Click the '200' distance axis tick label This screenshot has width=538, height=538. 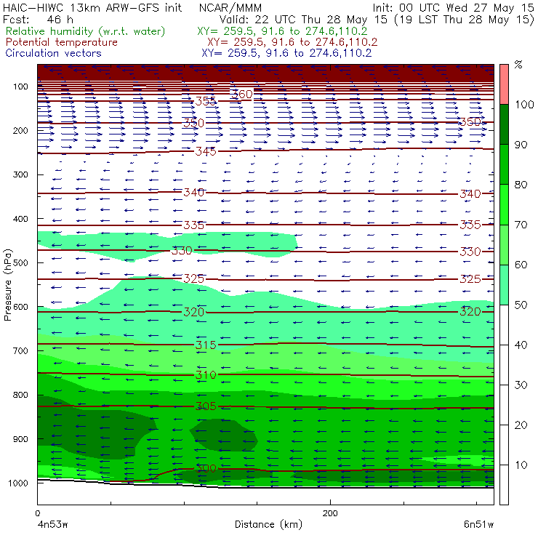click(330, 513)
